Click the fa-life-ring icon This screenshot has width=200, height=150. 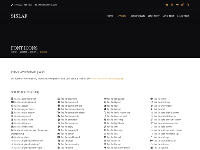pos(105,120)
